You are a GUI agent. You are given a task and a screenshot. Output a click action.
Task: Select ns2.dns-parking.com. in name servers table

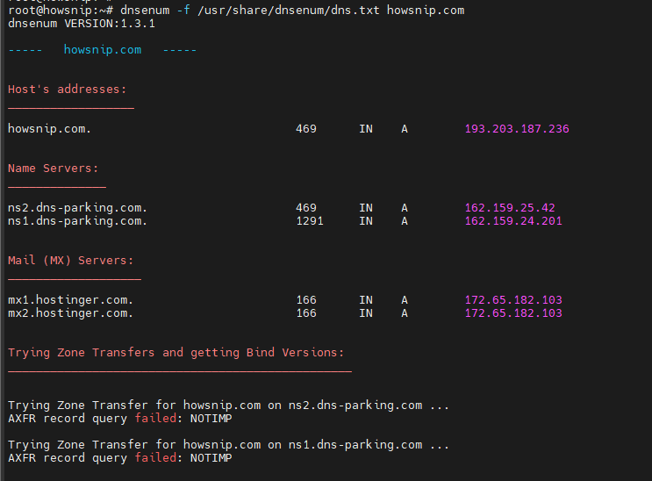click(x=78, y=208)
